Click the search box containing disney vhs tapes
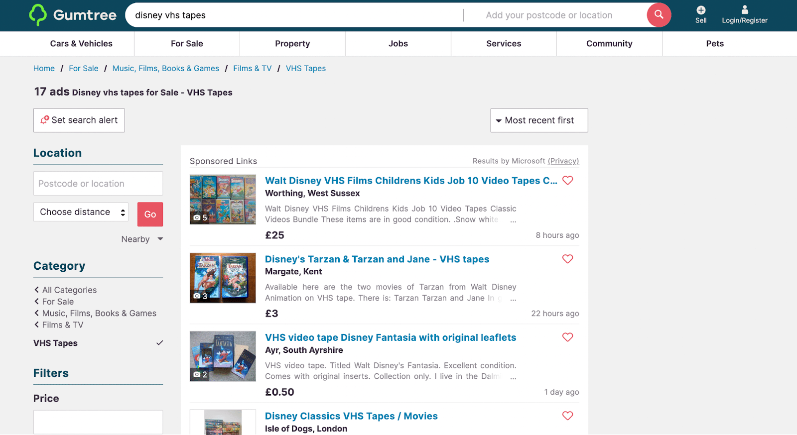 pyautogui.click(x=294, y=15)
